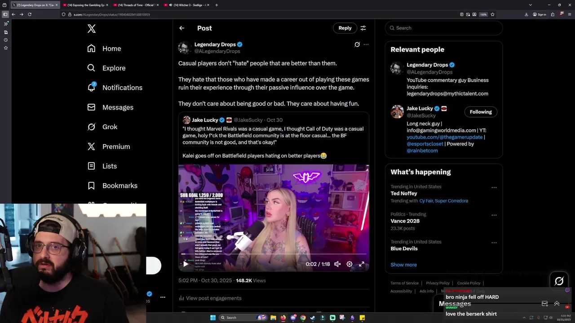Open more options for Blue Devils trend
The width and height of the screenshot is (575, 323).
[494, 243]
